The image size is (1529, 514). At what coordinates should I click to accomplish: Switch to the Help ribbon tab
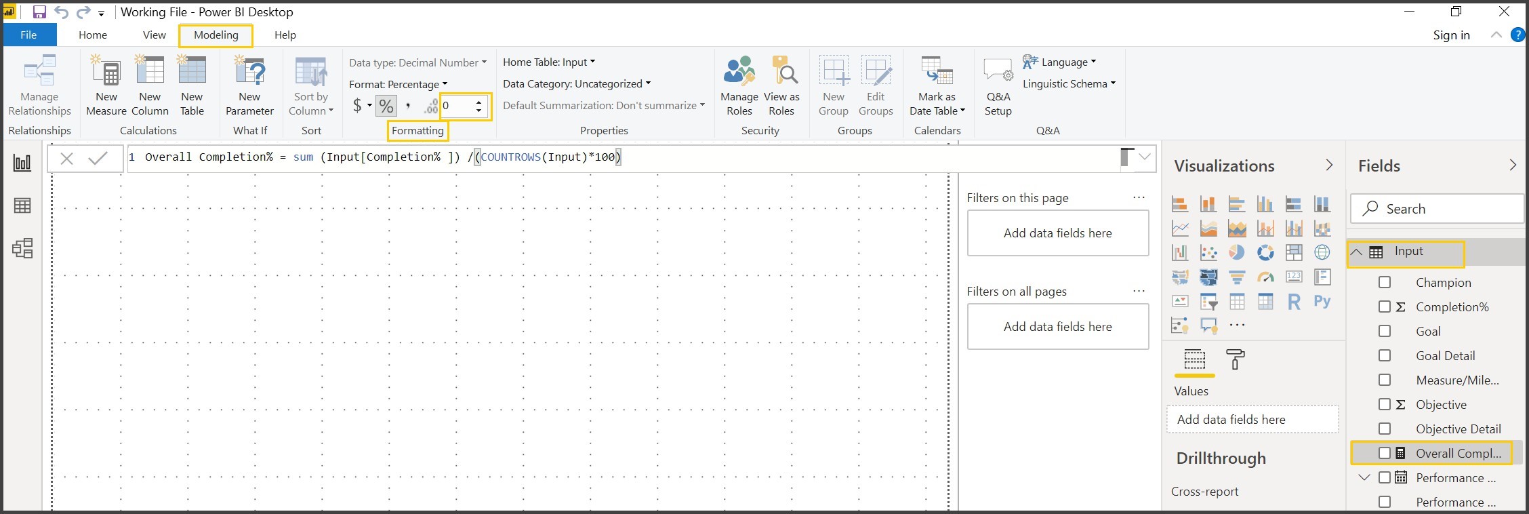pyautogui.click(x=285, y=35)
